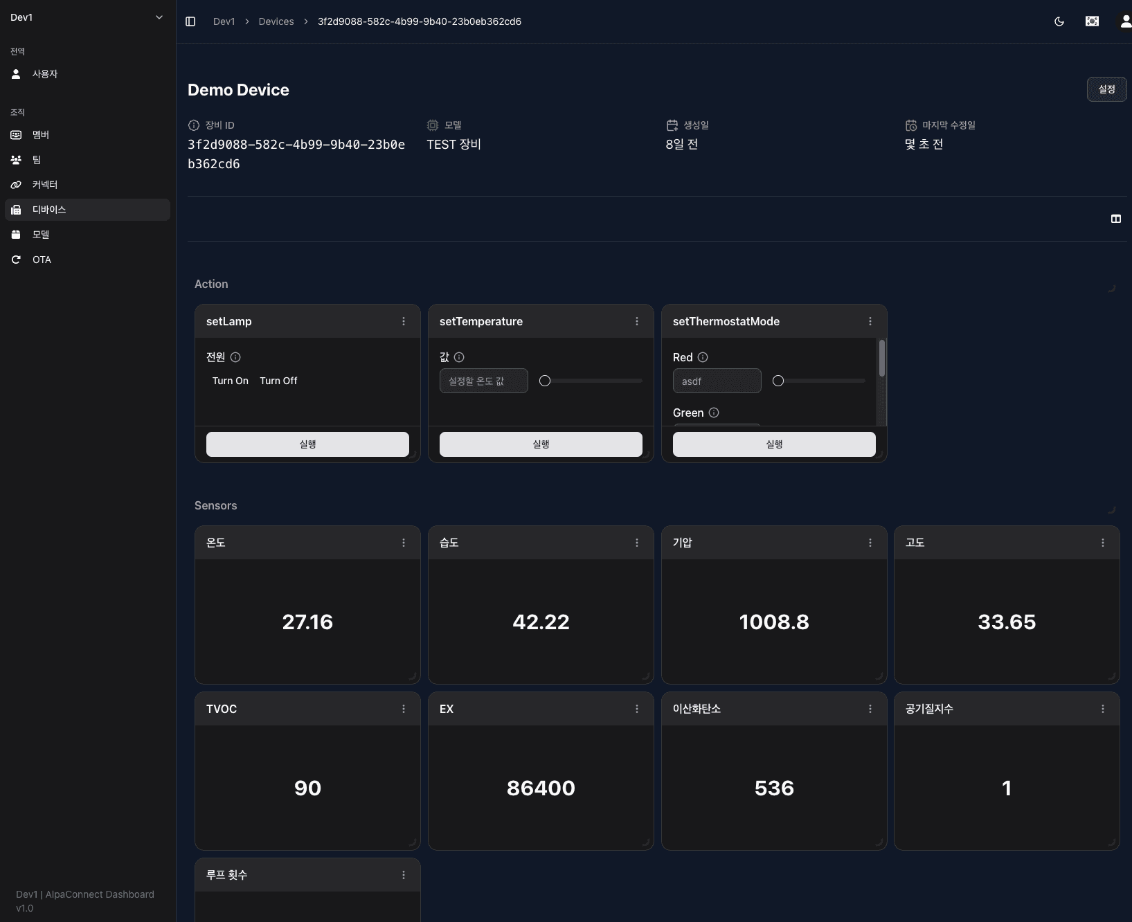Viewport: 1132px width, 922px height.
Task: Switch to dark mode moon icon
Action: (1059, 21)
